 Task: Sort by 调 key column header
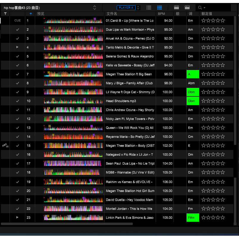tap(190, 14)
